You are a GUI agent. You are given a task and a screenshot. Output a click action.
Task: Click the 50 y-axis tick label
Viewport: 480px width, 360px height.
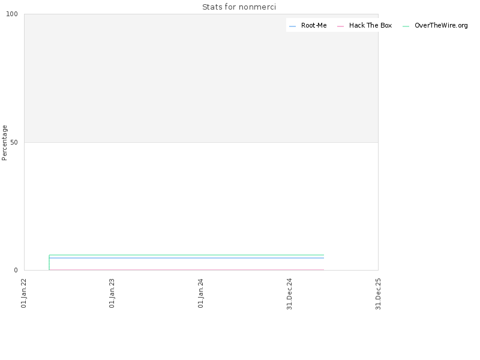pyautogui.click(x=14, y=142)
